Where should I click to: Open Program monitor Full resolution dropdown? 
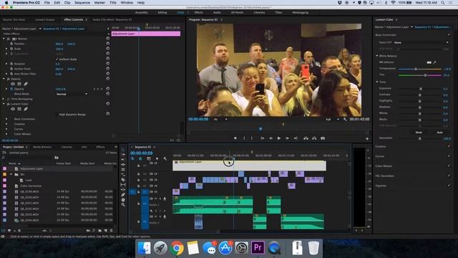click(332, 120)
